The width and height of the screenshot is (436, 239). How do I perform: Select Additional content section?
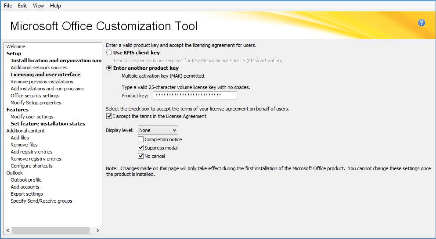[x=25, y=131]
